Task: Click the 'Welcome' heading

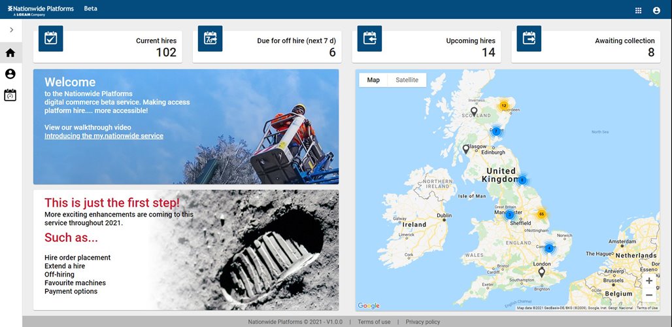Action: [x=70, y=82]
